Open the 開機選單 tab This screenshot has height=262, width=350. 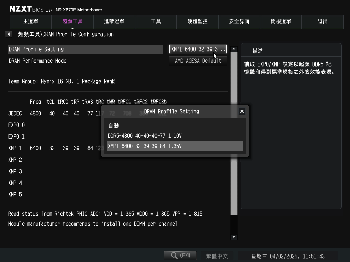click(281, 21)
